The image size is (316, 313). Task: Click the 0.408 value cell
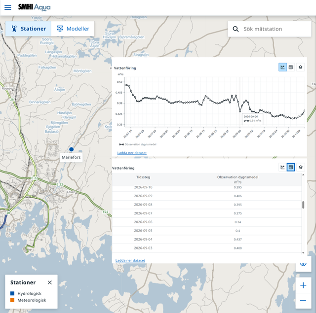pos(238,248)
